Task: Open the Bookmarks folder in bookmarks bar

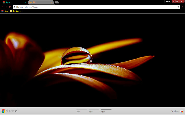Action: [x=16, y=11]
